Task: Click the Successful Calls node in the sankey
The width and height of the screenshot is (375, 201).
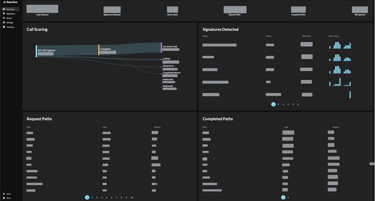Action: pyautogui.click(x=161, y=47)
